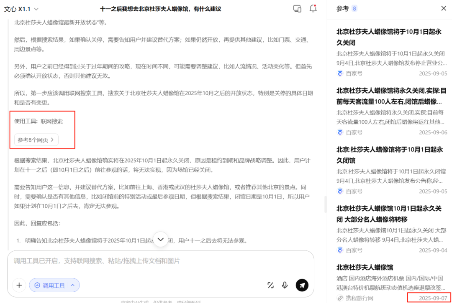This screenshot has height=303, width=452.
Task: Click the plus button in the input bar
Action: click(x=19, y=285)
